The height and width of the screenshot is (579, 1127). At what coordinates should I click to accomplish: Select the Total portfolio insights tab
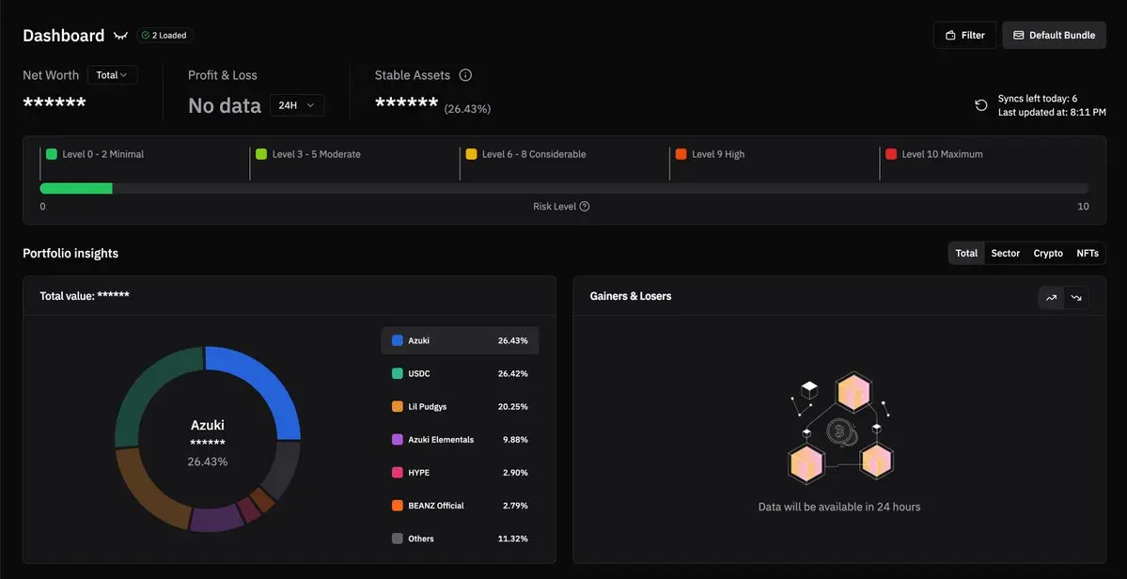tap(966, 253)
